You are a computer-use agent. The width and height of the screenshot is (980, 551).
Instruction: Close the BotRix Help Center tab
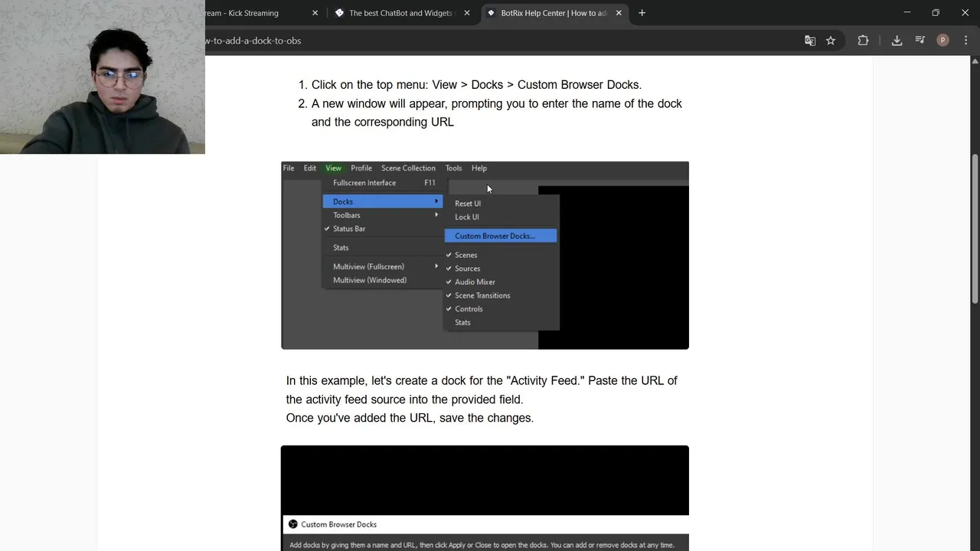tap(619, 13)
